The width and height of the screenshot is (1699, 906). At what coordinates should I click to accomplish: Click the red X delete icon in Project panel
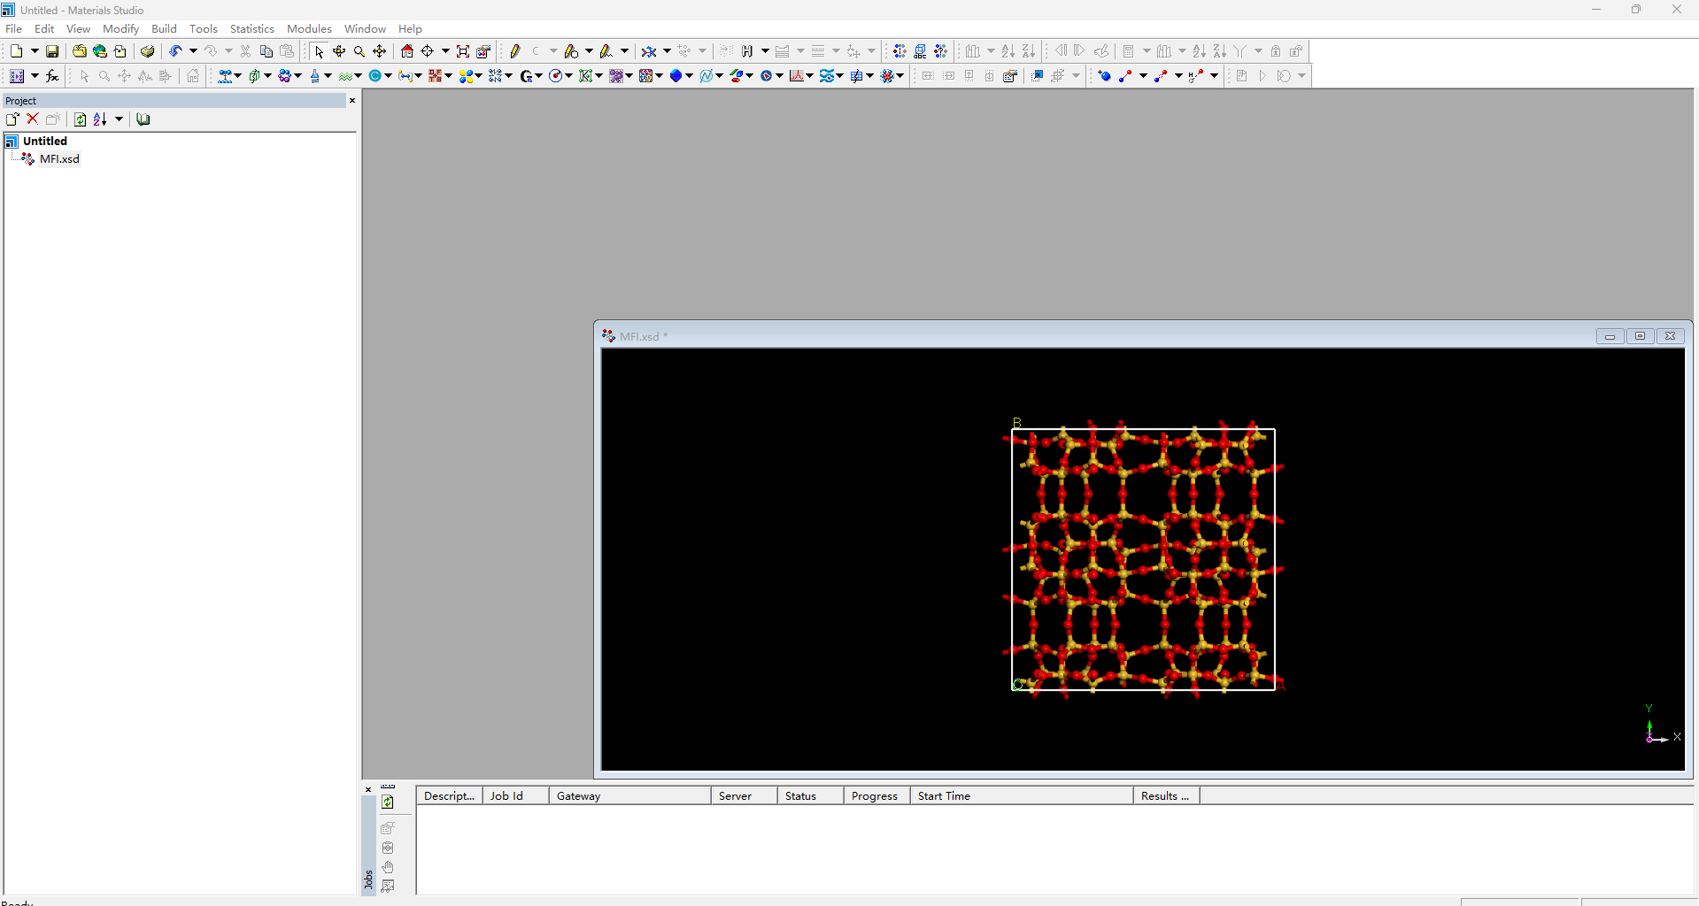pos(33,119)
